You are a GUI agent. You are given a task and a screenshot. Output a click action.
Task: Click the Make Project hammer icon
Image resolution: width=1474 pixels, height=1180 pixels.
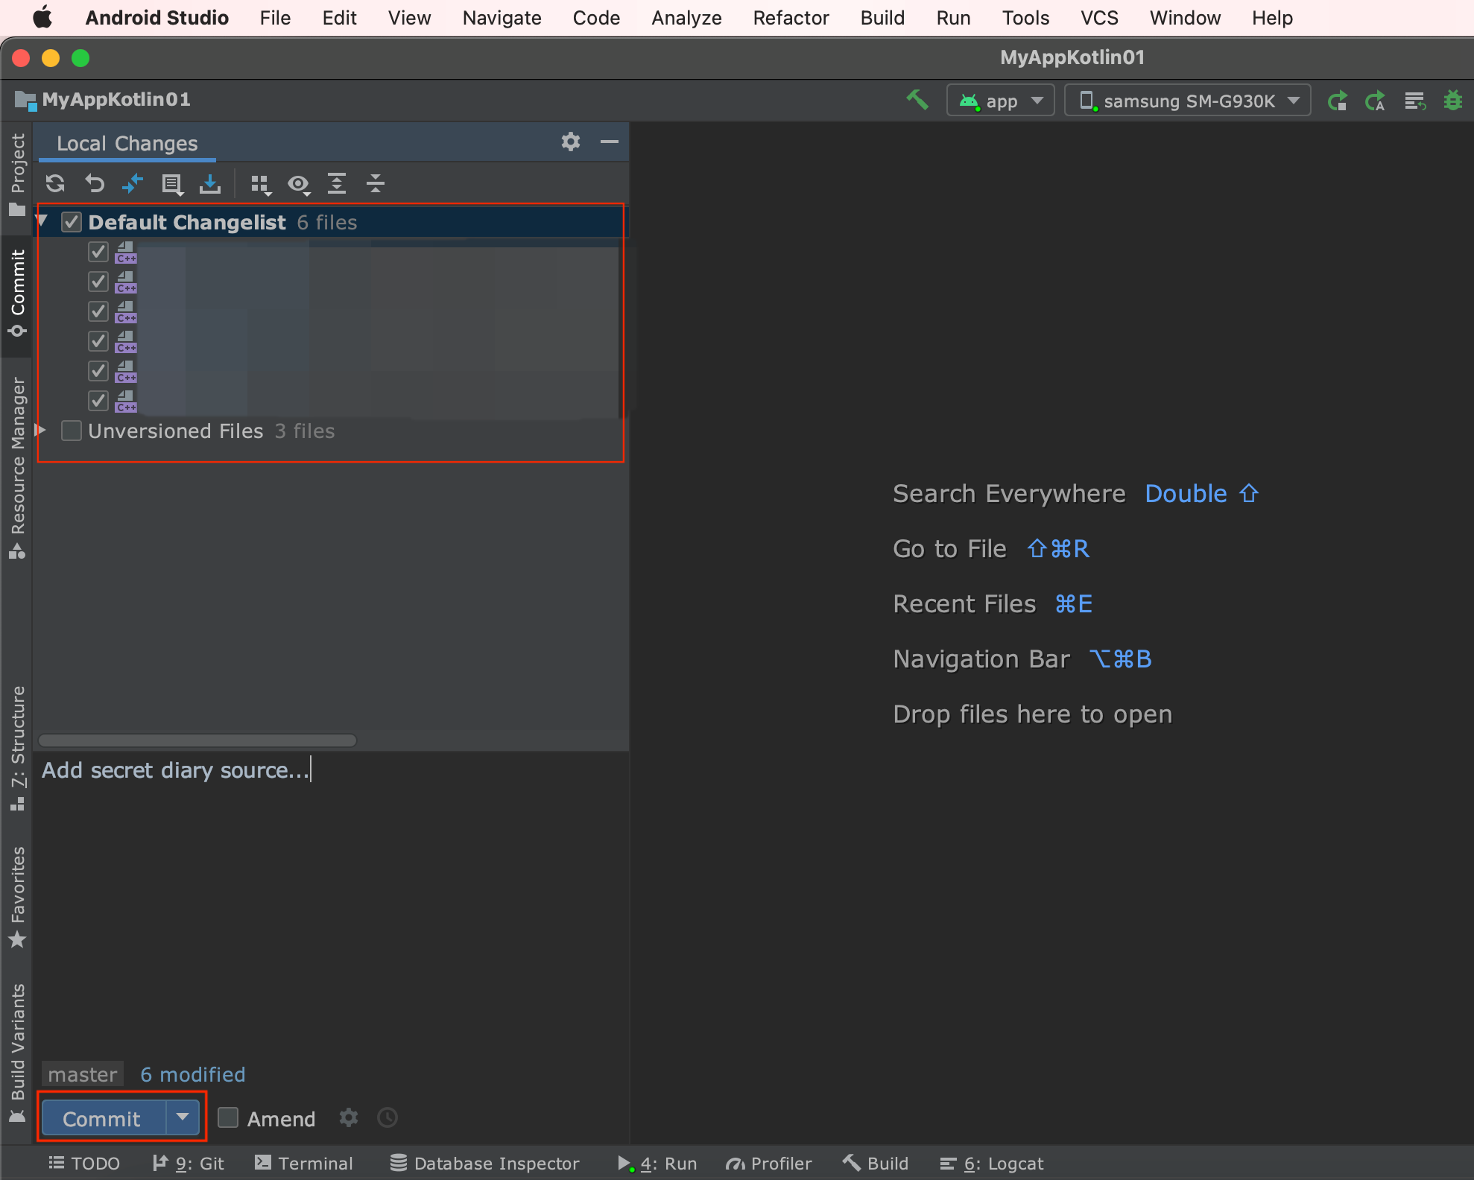coord(917,100)
